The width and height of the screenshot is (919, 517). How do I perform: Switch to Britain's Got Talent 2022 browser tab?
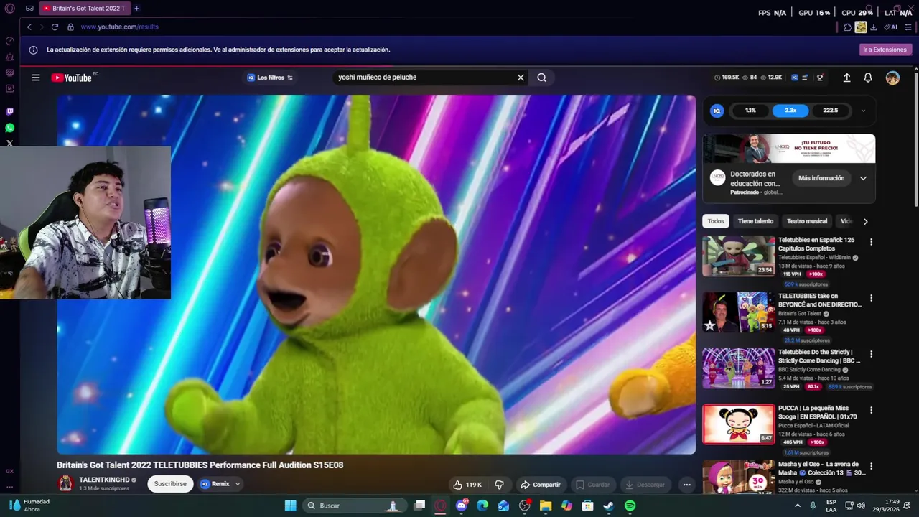tap(85, 9)
